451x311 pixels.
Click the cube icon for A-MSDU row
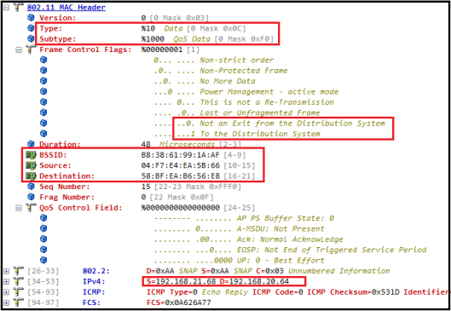(x=43, y=228)
